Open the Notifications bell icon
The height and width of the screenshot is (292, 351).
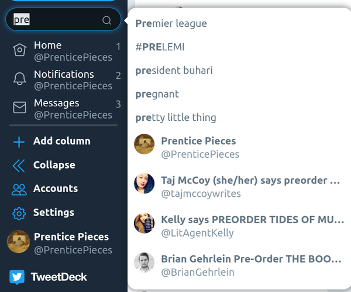[x=19, y=79]
